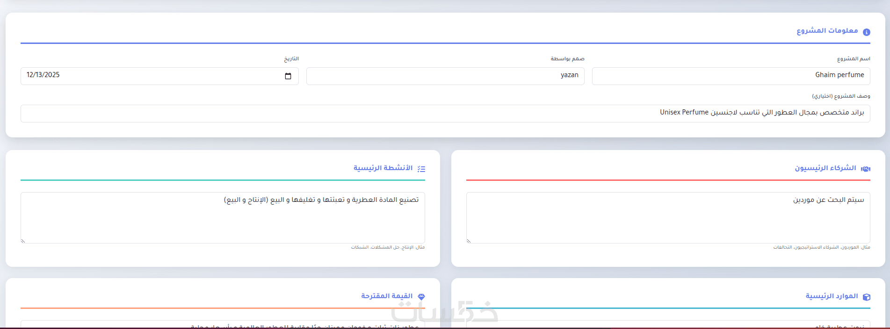
Task: Click the handshake icon beside الشركاء الرئيسيون
Action: click(866, 169)
